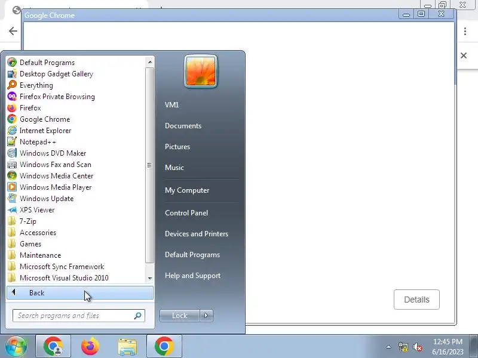Screen dimensions: 478x358
Task: Click the Lock button
Action: click(x=180, y=316)
